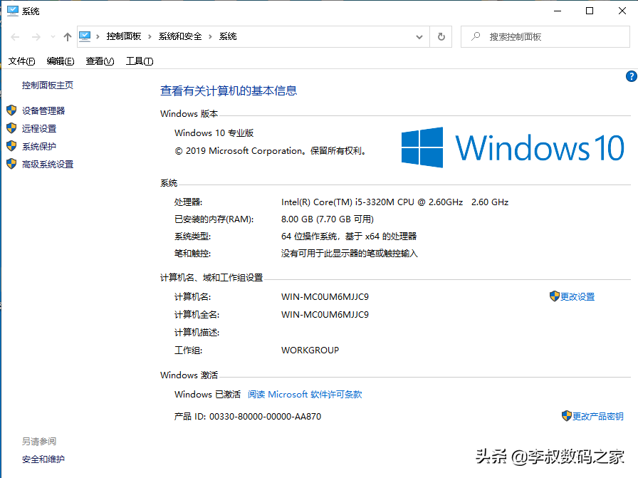Open 远程设置 from the sidebar
Image resolution: width=638 pixels, height=478 pixels.
tap(39, 129)
